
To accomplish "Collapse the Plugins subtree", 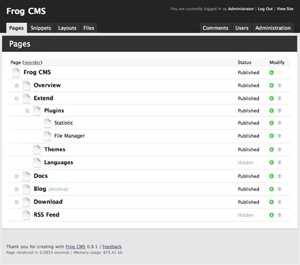I will click(x=27, y=111).
